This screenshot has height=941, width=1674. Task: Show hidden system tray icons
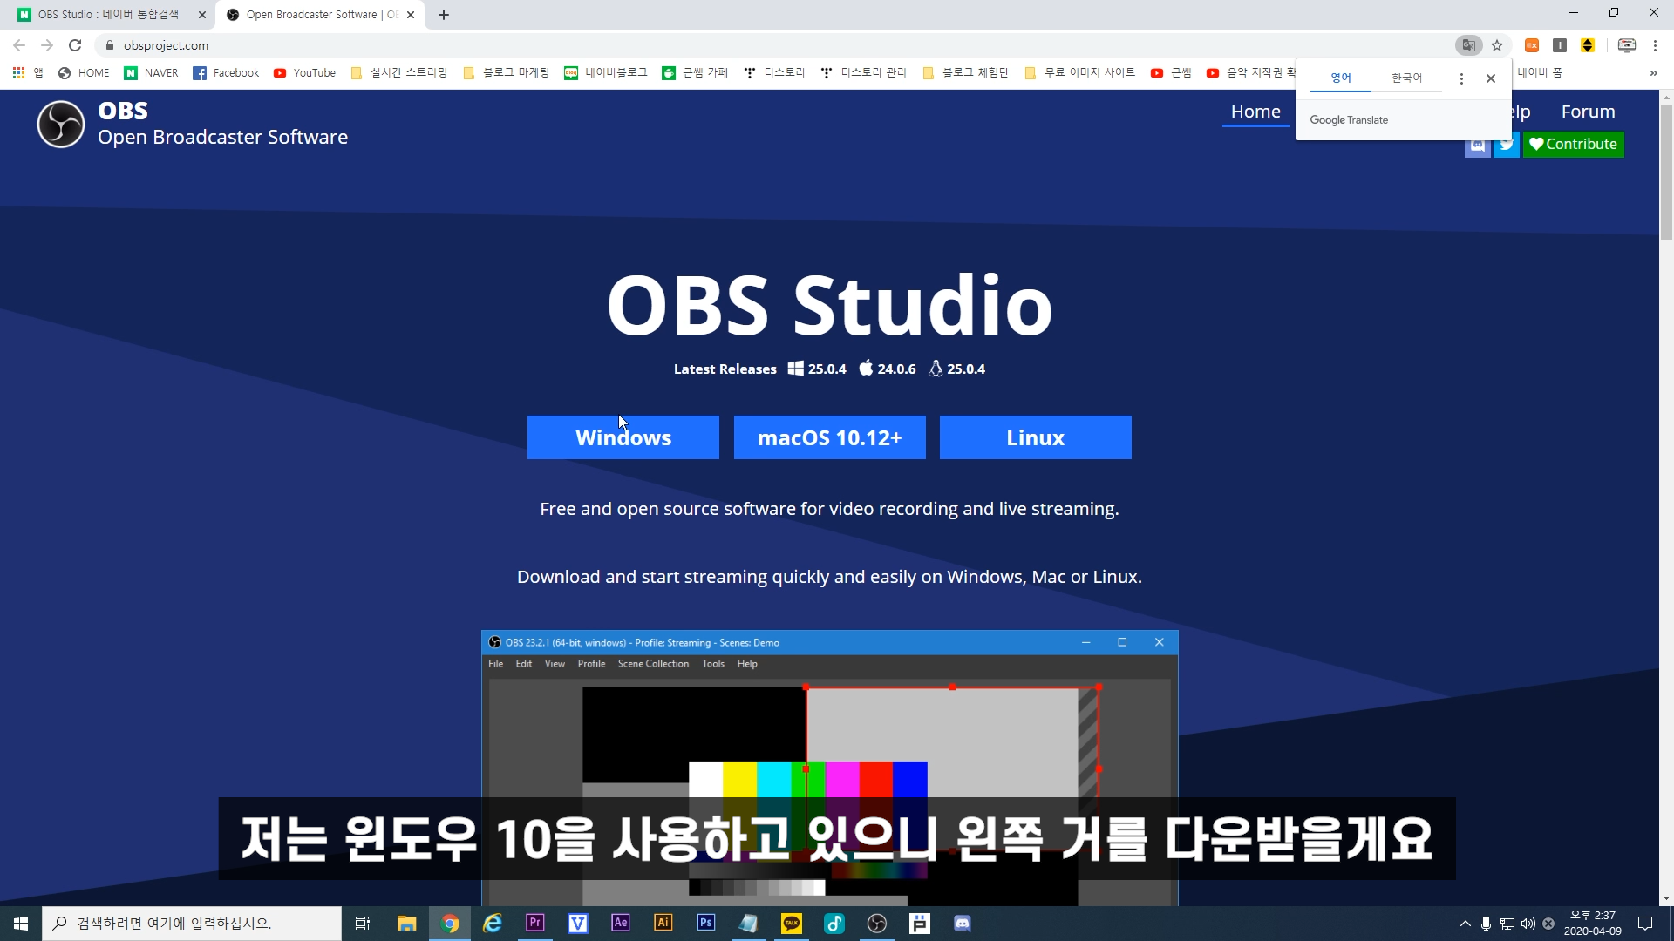(1465, 924)
